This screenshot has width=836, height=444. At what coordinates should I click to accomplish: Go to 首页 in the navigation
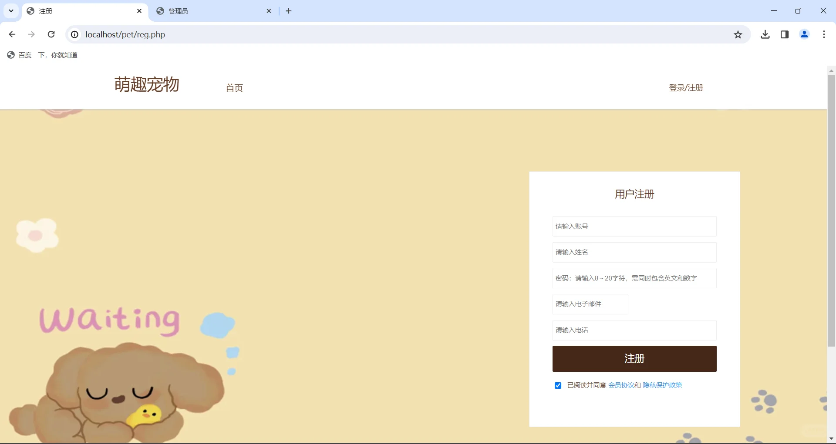tap(234, 88)
